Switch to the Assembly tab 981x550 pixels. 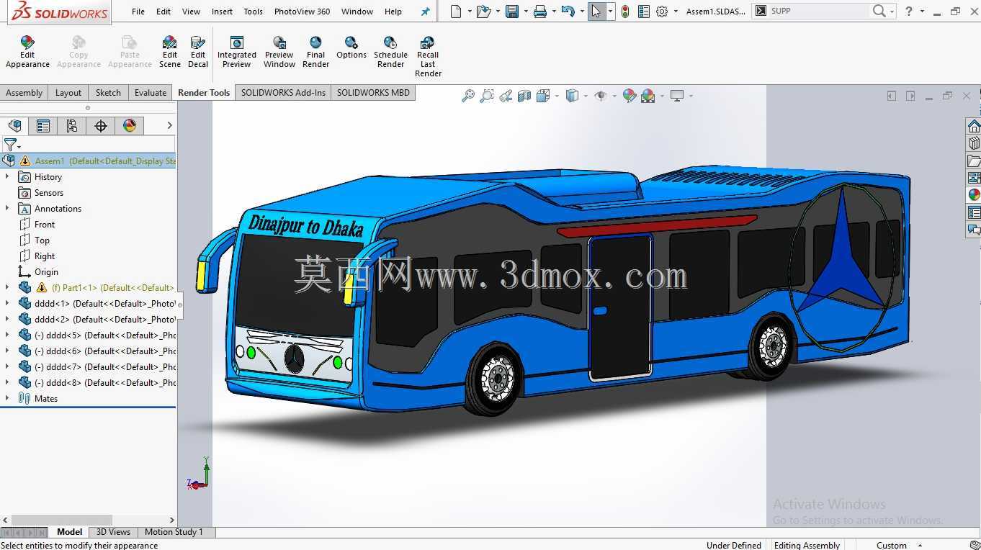pyautogui.click(x=24, y=92)
